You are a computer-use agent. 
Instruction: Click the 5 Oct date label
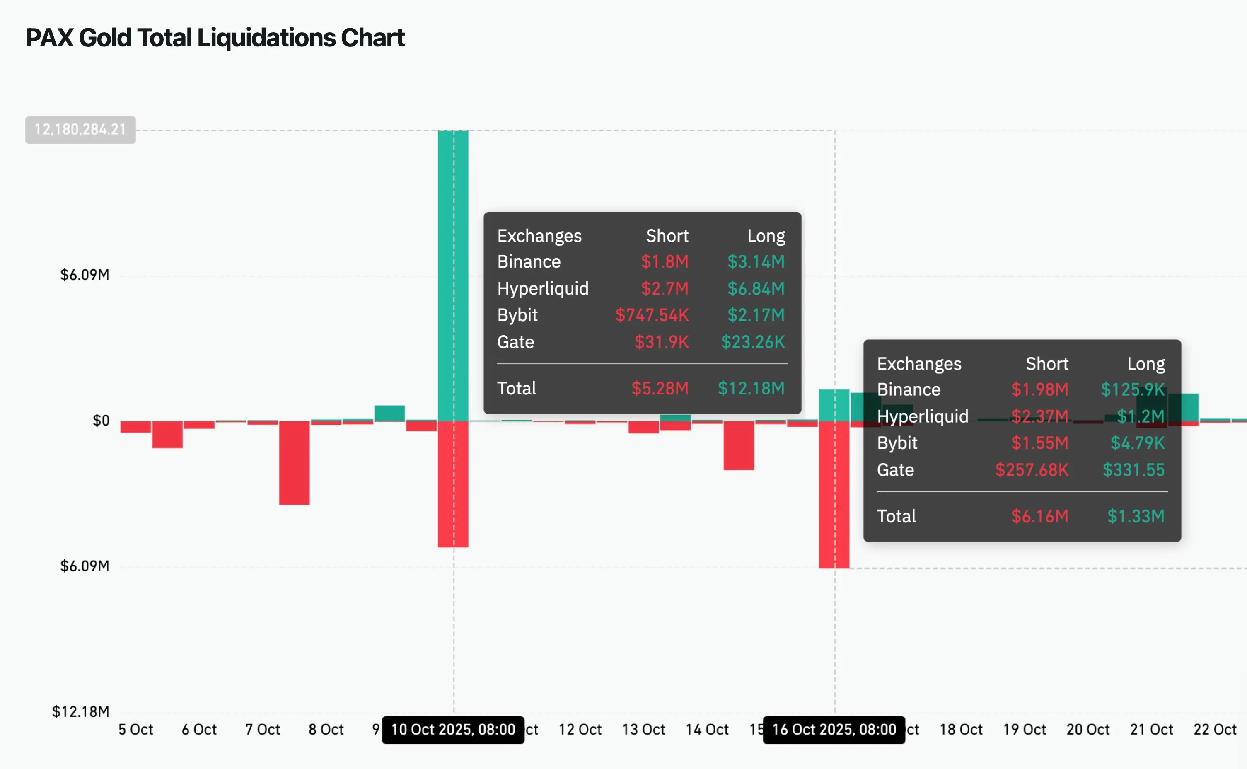pyautogui.click(x=136, y=729)
